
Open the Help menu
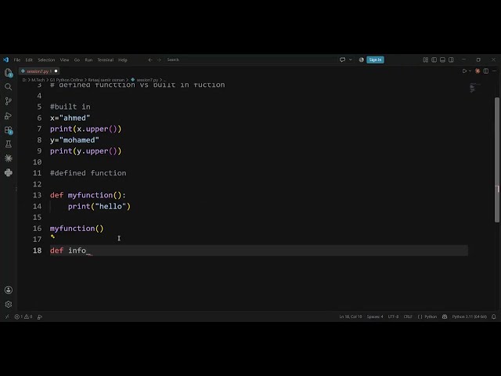[123, 60]
